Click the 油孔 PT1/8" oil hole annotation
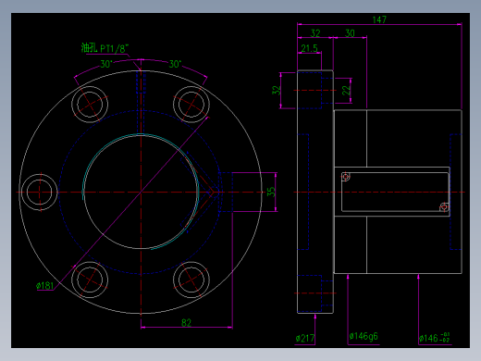The image size is (481, 361). (x=105, y=48)
